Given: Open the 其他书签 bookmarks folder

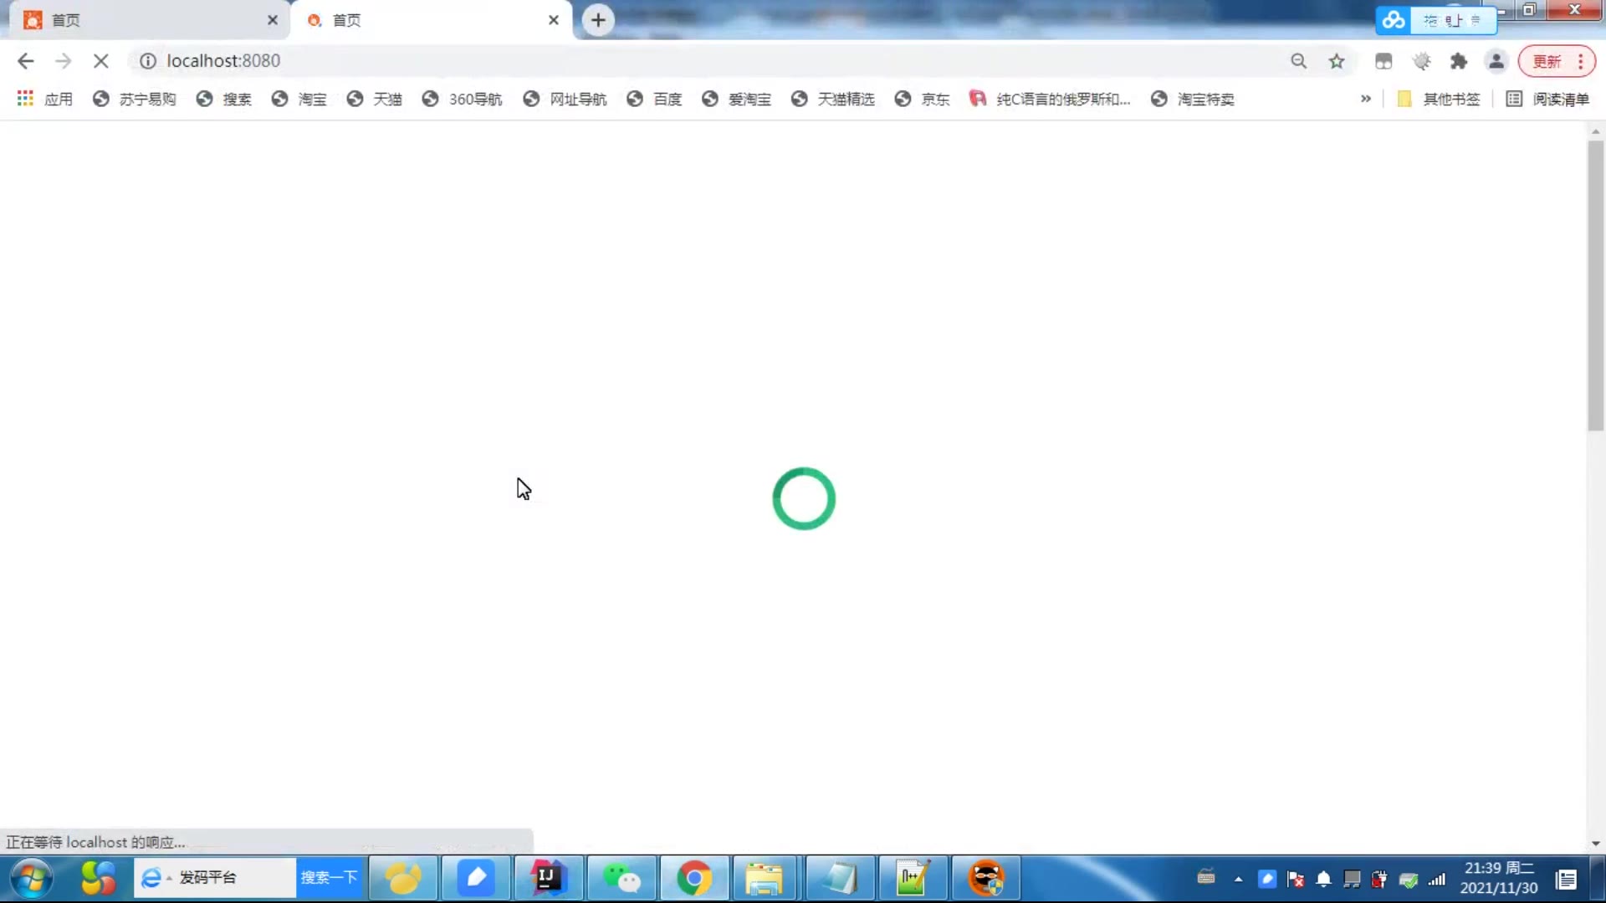Looking at the screenshot, I should click(x=1439, y=99).
